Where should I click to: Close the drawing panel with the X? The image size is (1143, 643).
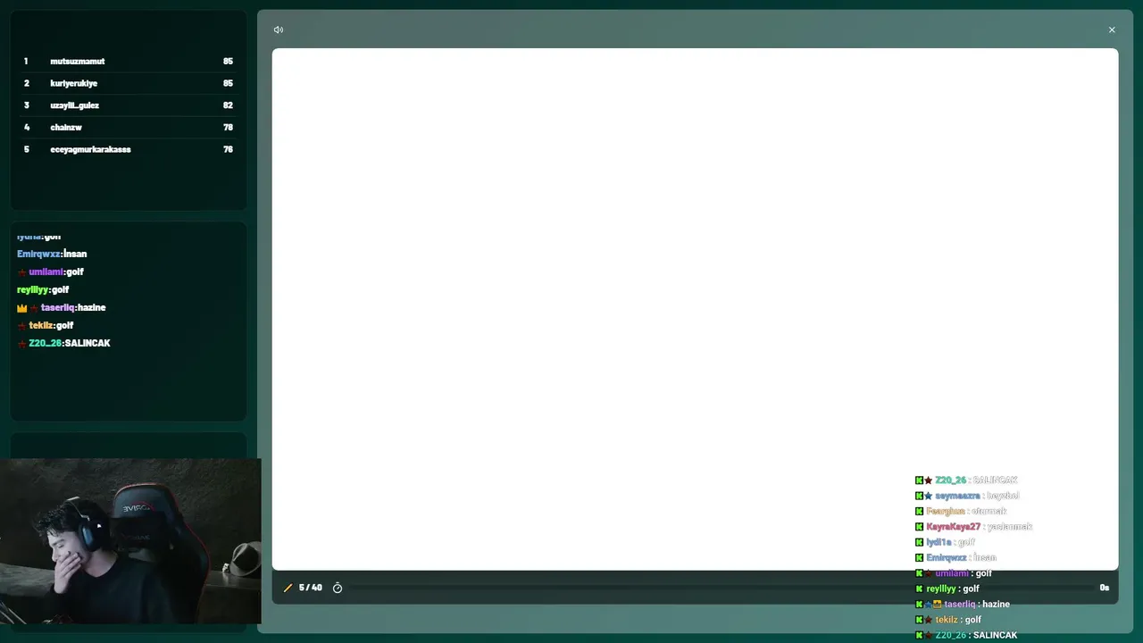coord(1112,29)
